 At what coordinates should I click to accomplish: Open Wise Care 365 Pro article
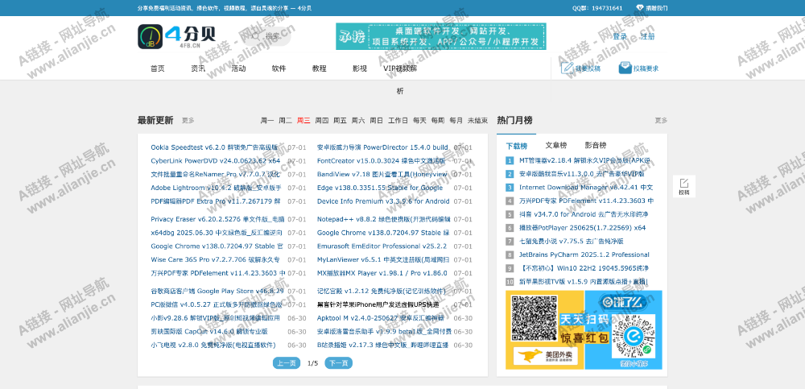[x=215, y=259]
